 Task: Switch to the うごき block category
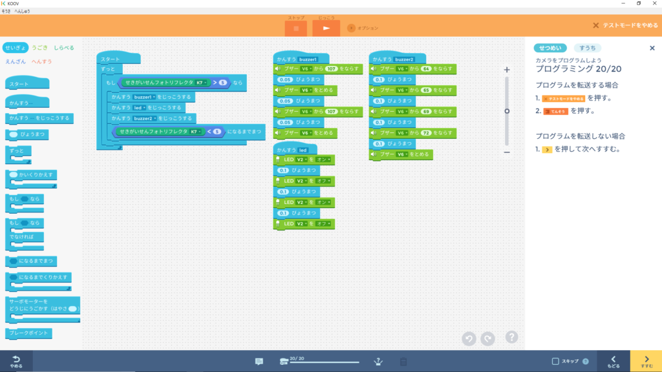click(x=40, y=48)
